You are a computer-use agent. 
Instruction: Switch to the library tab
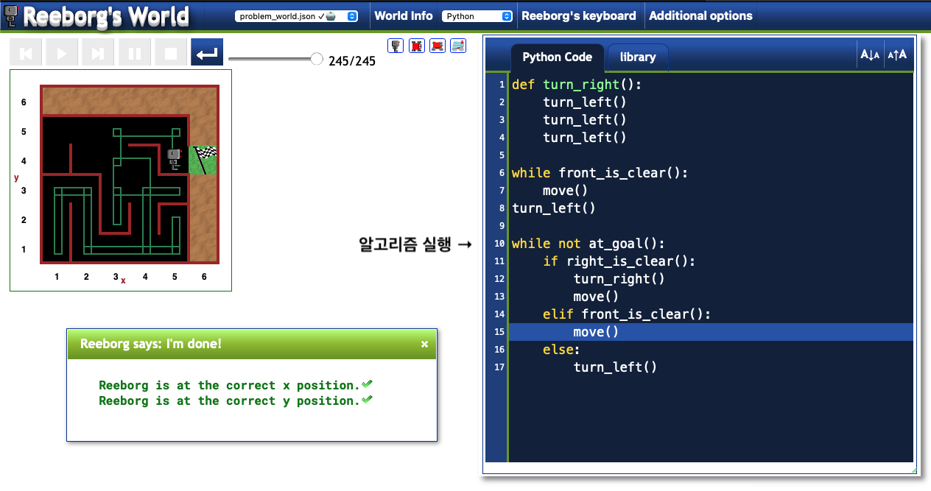638,57
